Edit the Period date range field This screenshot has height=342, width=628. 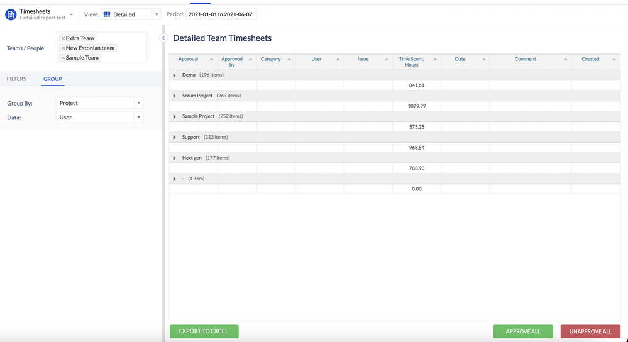click(x=221, y=14)
